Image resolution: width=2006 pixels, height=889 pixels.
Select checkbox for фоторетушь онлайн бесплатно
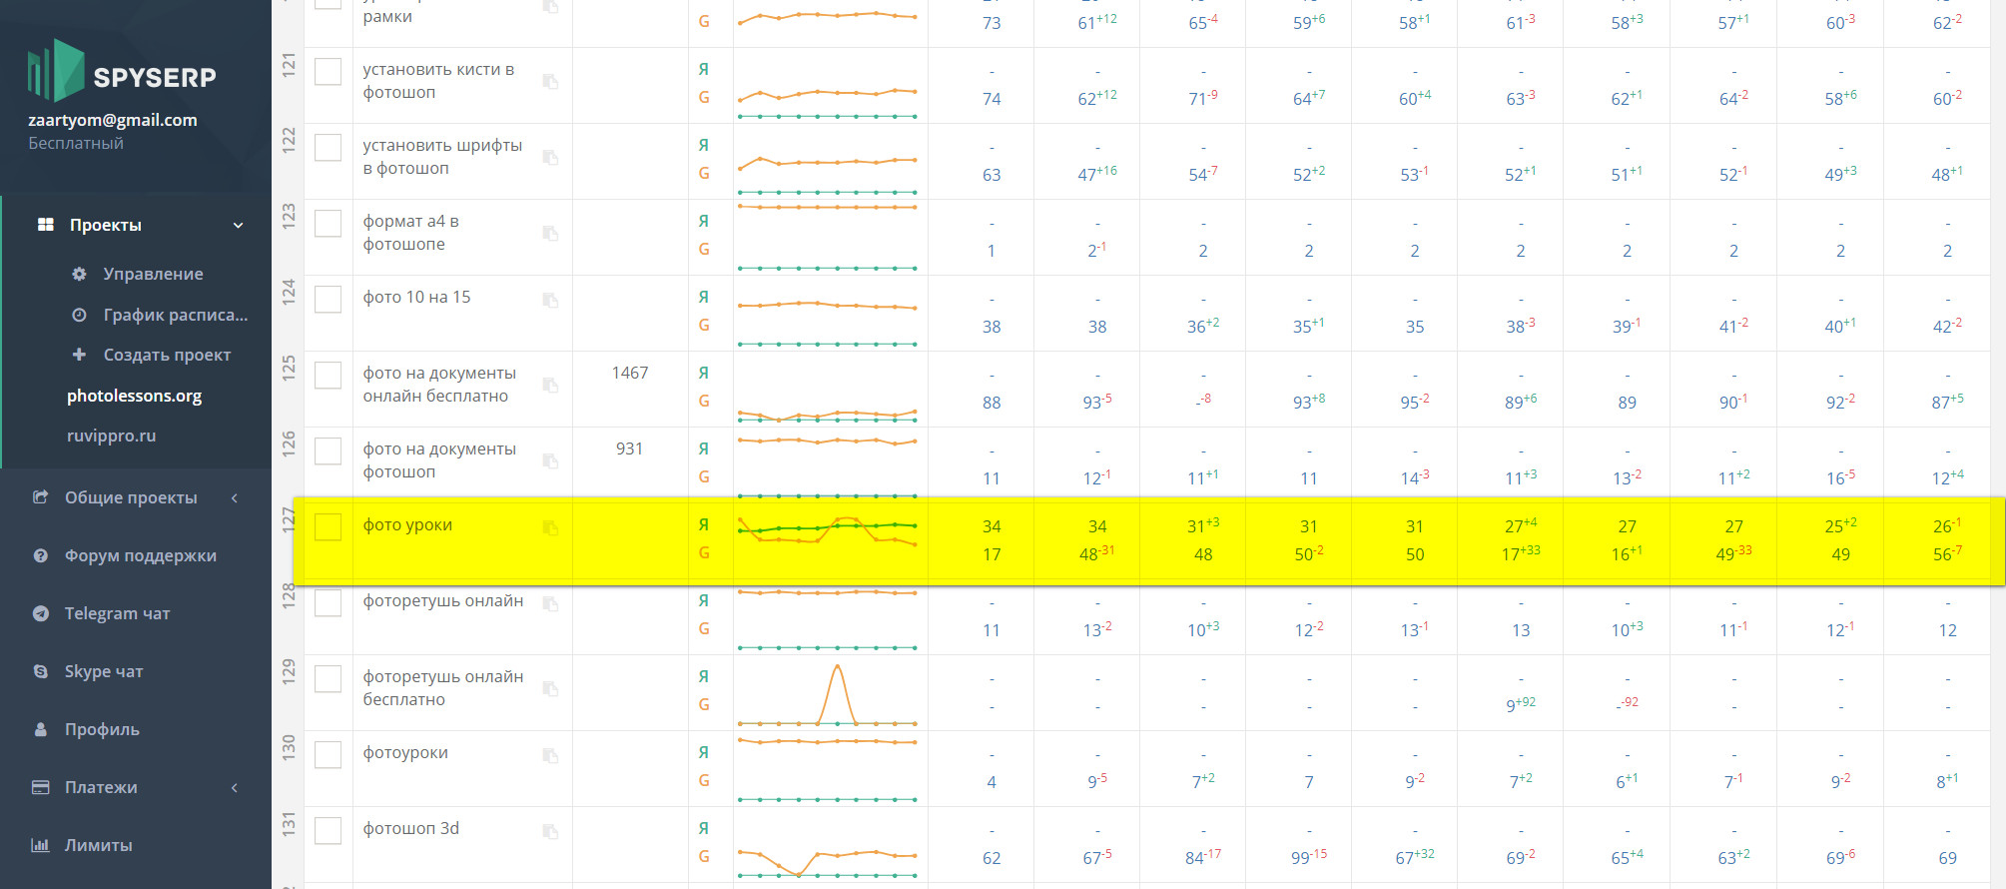click(329, 679)
